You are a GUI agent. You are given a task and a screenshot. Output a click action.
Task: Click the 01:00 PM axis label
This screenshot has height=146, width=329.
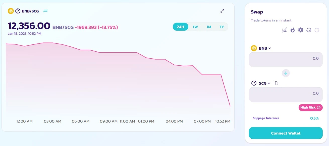(x=146, y=121)
